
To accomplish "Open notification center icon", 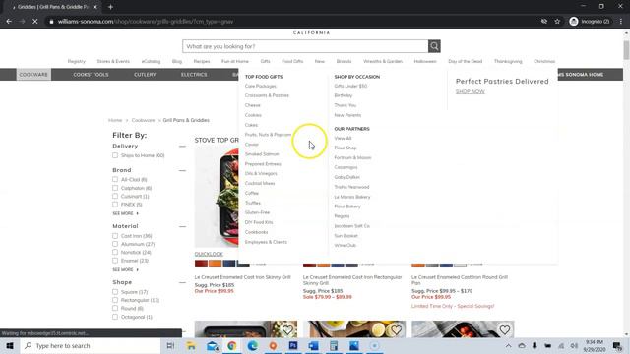I will point(617,345).
